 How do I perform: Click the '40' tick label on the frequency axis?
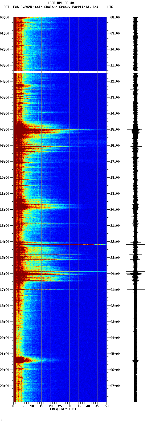pos(88,406)
